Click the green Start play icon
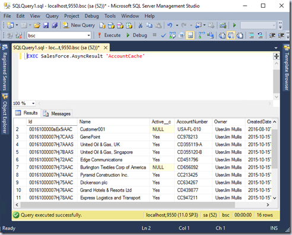The image size is (292, 235). [234, 25]
